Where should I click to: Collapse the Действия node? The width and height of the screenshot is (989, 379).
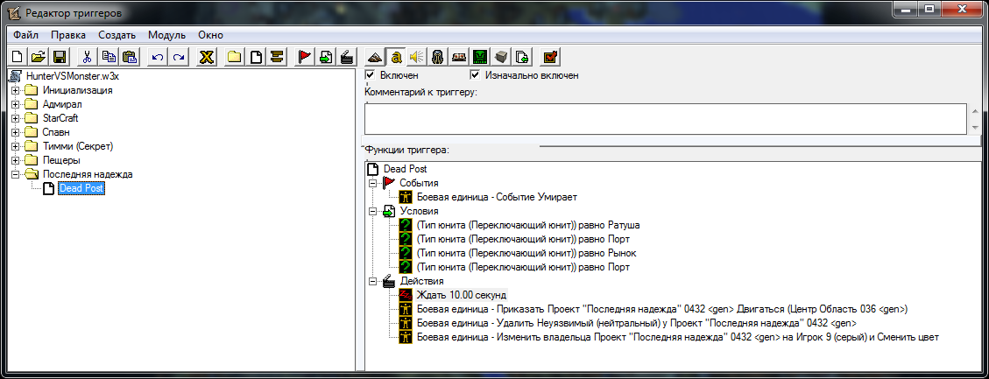click(x=373, y=281)
